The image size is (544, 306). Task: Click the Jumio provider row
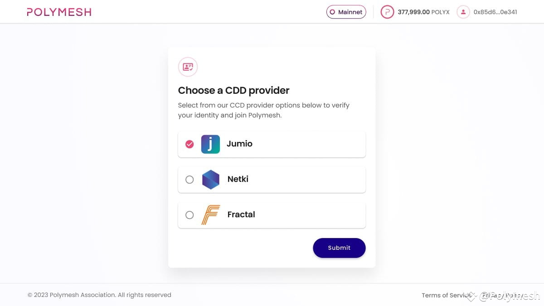click(272, 144)
